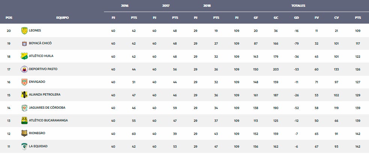369x154 pixels.
Task: Open the Leones team name link
Action: coord(35,30)
